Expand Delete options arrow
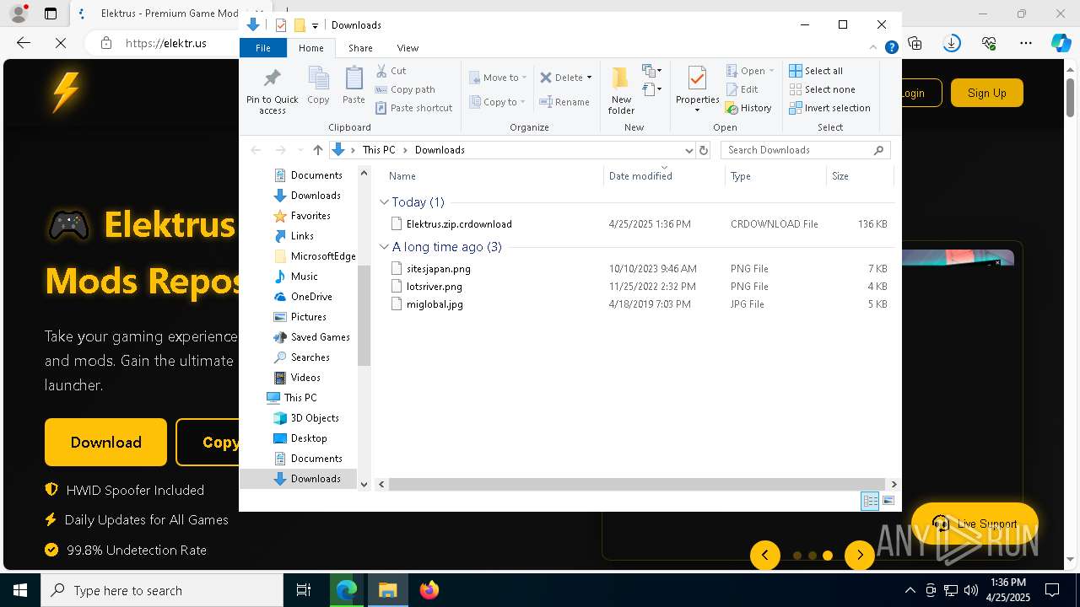Screen dimensions: 1080x607 click(x=589, y=78)
